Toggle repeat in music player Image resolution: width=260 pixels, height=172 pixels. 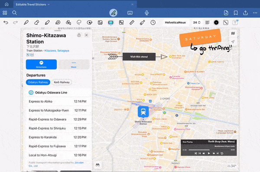222,153
